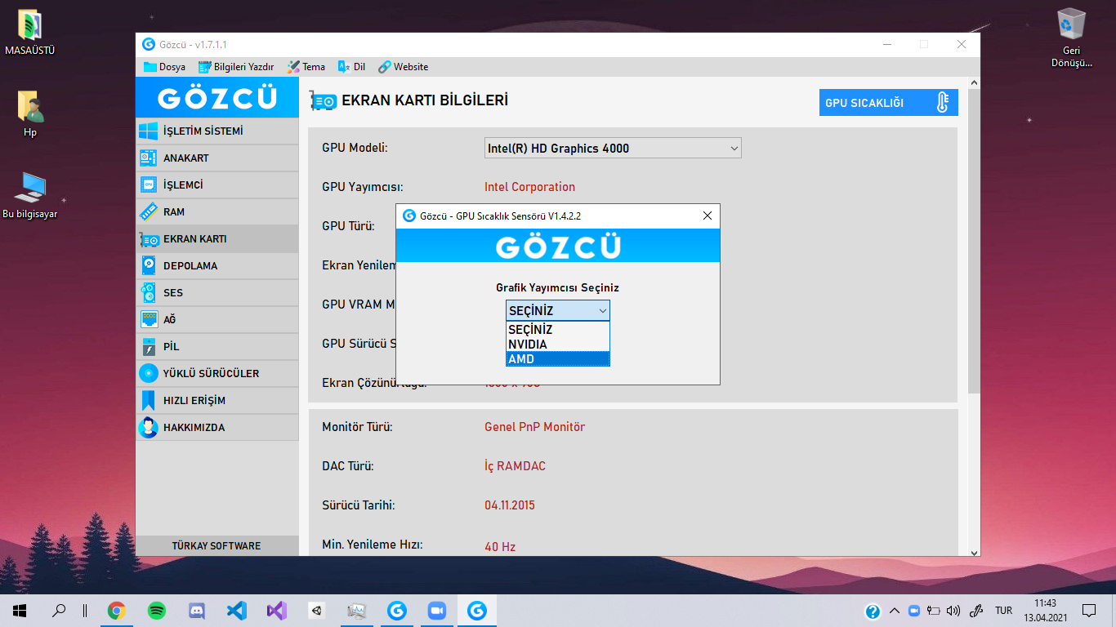Image resolution: width=1116 pixels, height=627 pixels.
Task: Open the Dosya menu
Action: 164,67
